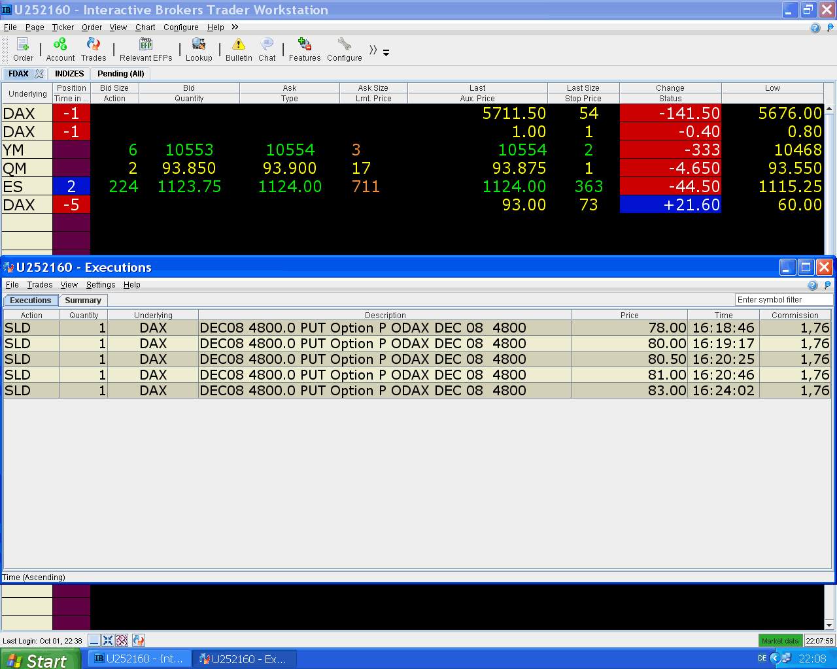Click the help icon in Executions window
837x669 pixels.
click(813, 285)
